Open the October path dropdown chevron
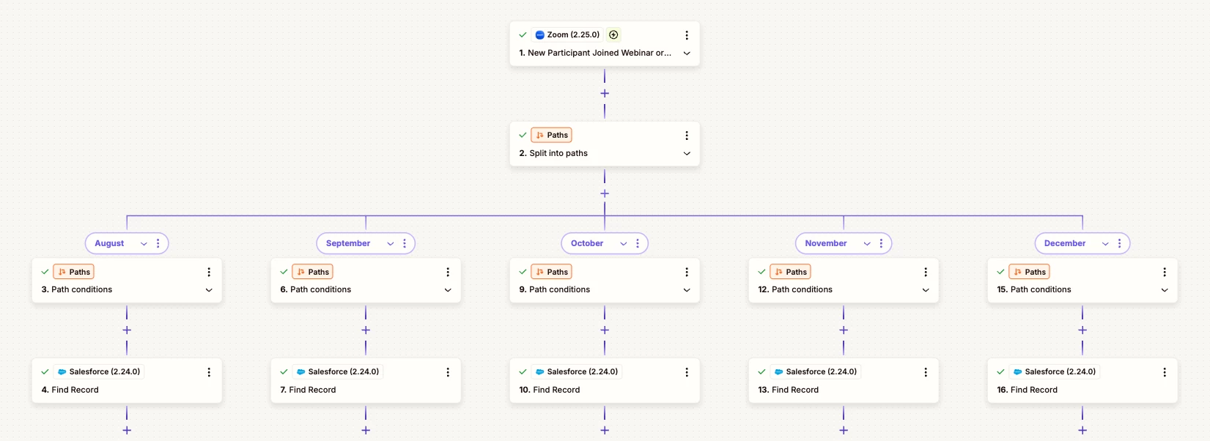The height and width of the screenshot is (441, 1210). click(624, 243)
